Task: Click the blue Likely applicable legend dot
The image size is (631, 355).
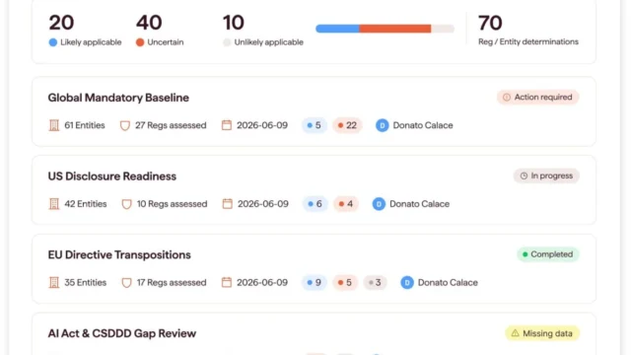Action: 52,42
